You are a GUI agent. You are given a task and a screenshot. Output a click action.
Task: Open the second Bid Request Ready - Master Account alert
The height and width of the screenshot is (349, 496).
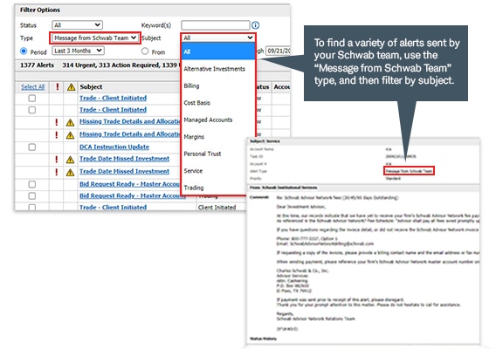coord(132,195)
